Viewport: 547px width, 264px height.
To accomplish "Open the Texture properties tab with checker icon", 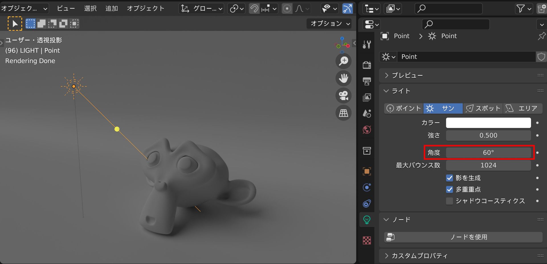I will tap(367, 240).
